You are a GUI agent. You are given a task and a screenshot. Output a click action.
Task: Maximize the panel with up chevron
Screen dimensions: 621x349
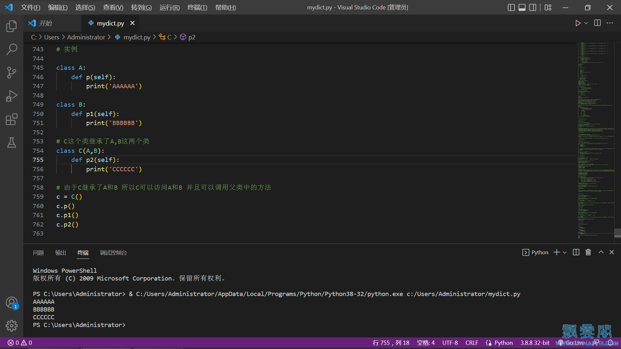click(x=601, y=252)
